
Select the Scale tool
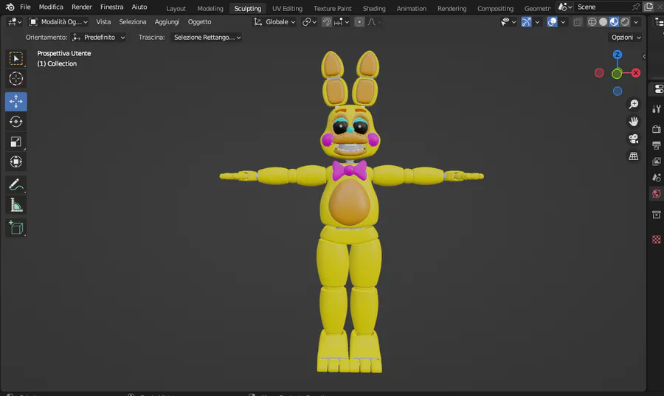(x=16, y=142)
